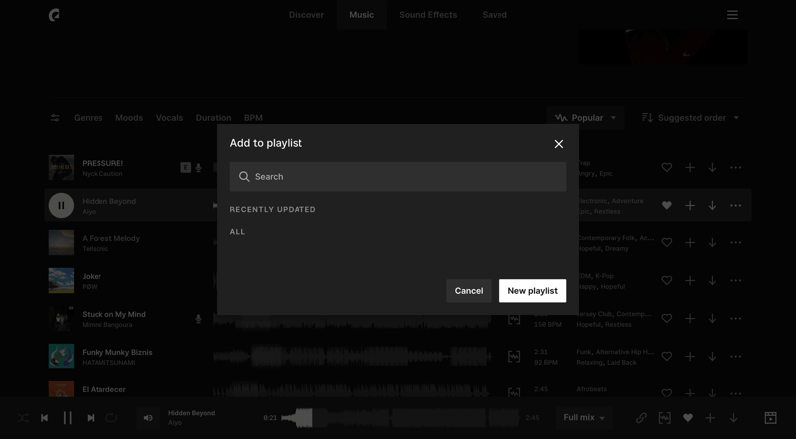This screenshot has height=439, width=796.
Task: Seek in Stuck on My Mind waveform
Action: click(x=352, y=321)
